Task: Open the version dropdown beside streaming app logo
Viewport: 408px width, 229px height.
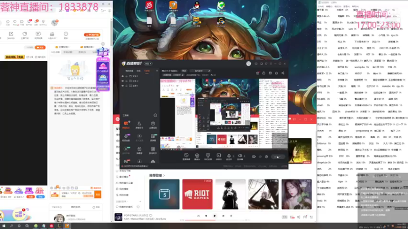Action: (148, 64)
